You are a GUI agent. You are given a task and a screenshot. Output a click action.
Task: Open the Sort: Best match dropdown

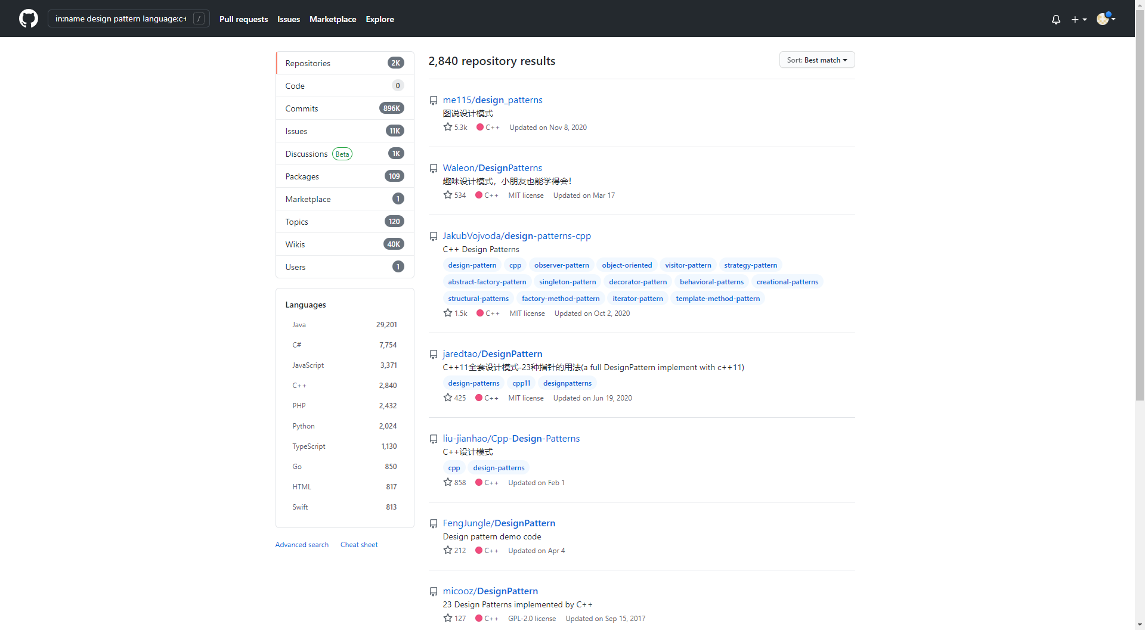click(x=816, y=60)
